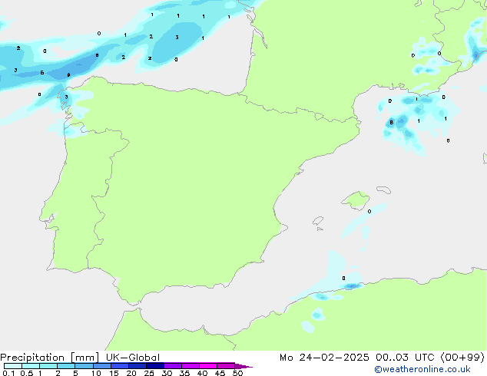This screenshot has height=376, width=487.
Task: Pick the legend swatch between 5 and 10
Action: tap(84, 366)
